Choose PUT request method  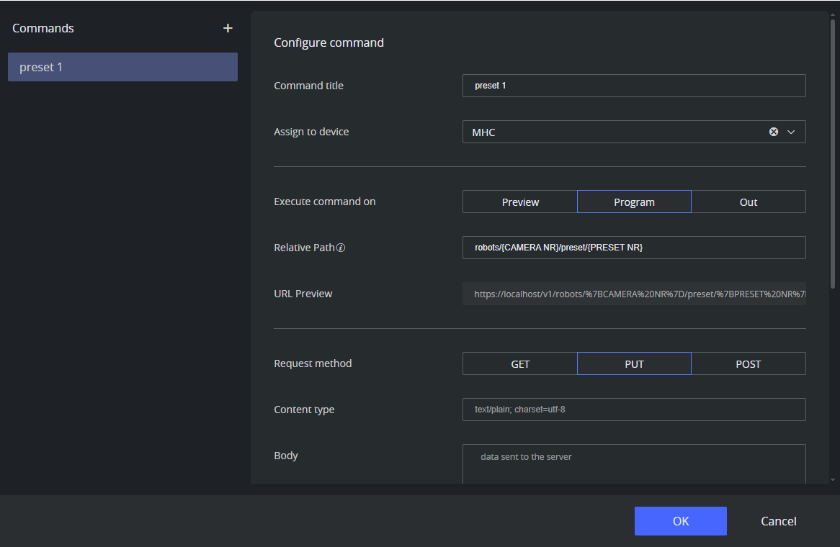[x=634, y=364]
